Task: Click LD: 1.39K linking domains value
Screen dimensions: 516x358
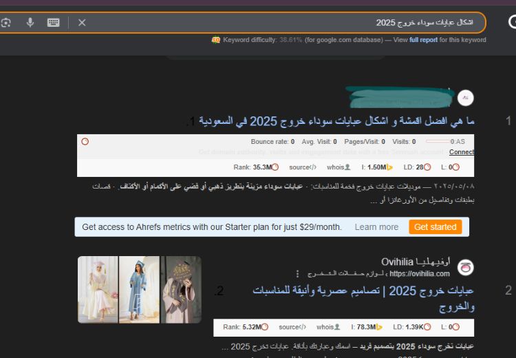Action: (408, 327)
